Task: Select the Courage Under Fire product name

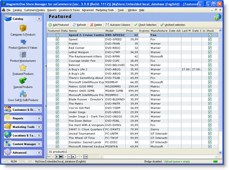Action: pos(82,61)
